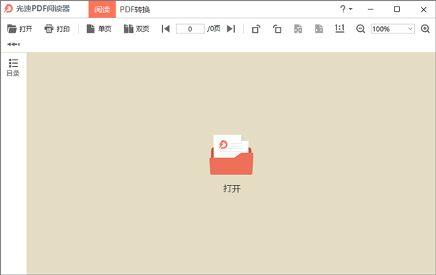Close the PDF reader window
This screenshot has width=436, height=275.
coord(424,9)
